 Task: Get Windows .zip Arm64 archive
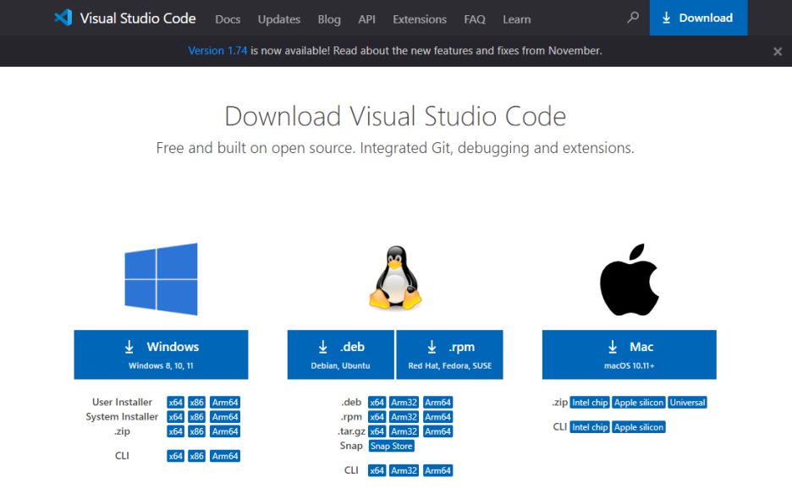pos(225,432)
